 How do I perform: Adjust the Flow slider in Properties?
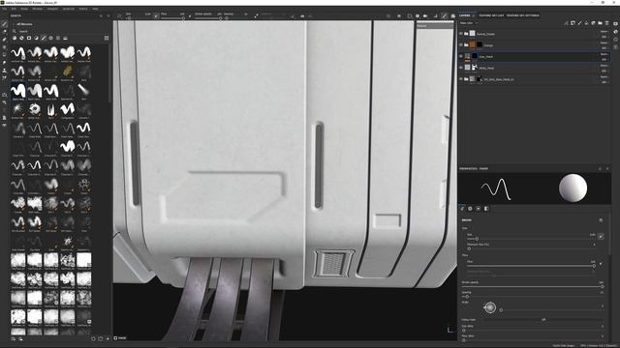click(x=531, y=266)
